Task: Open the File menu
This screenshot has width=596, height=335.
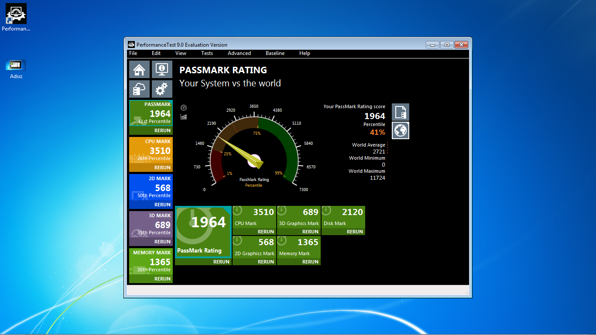Action: 133,53
